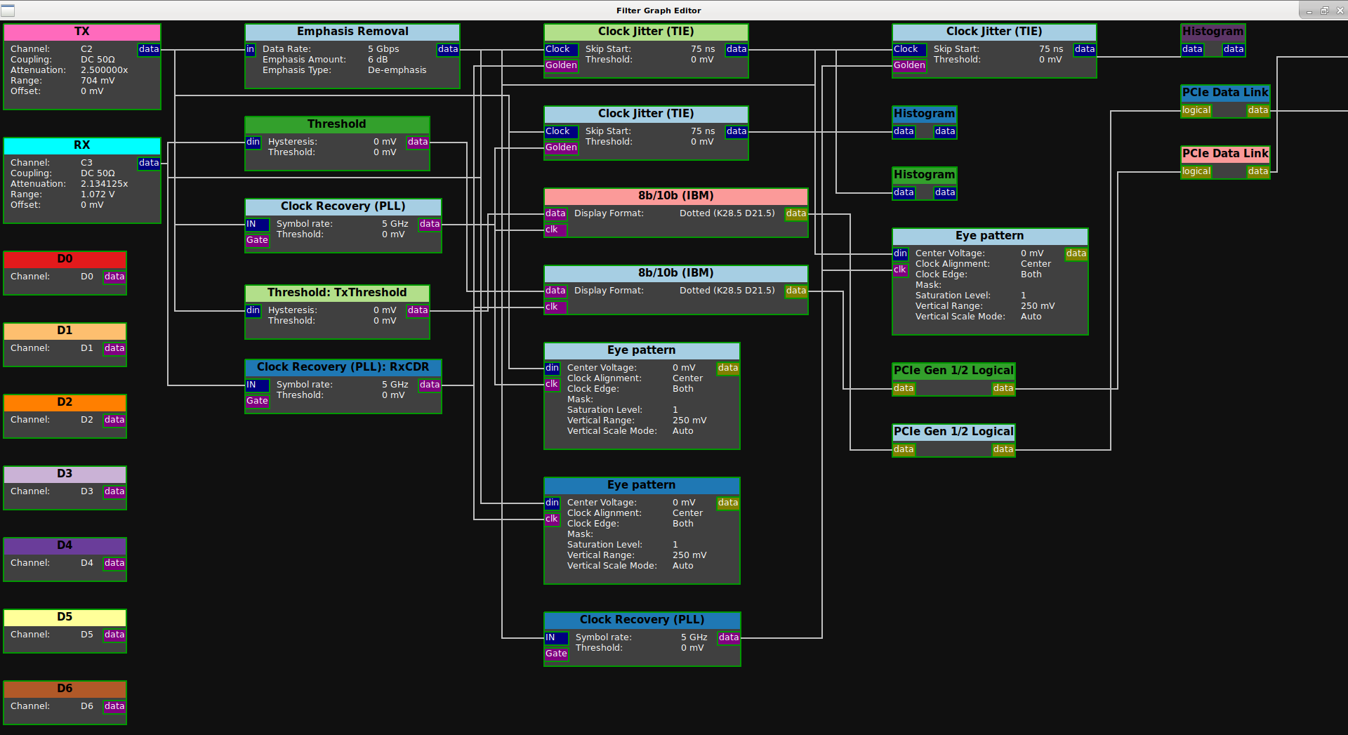Click the '2.134125x' attenuation value in RX

click(x=105, y=184)
